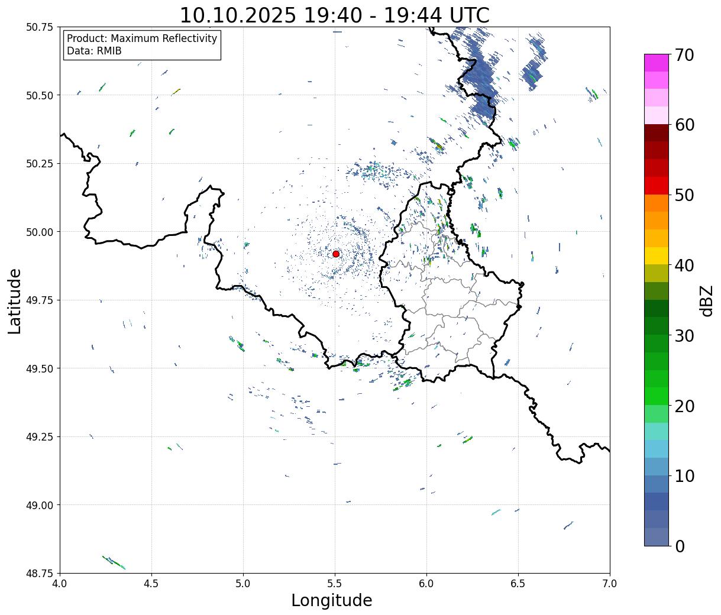Click the colorbar tick label '30'
Viewport: 721px width, 615px height.
(684, 335)
